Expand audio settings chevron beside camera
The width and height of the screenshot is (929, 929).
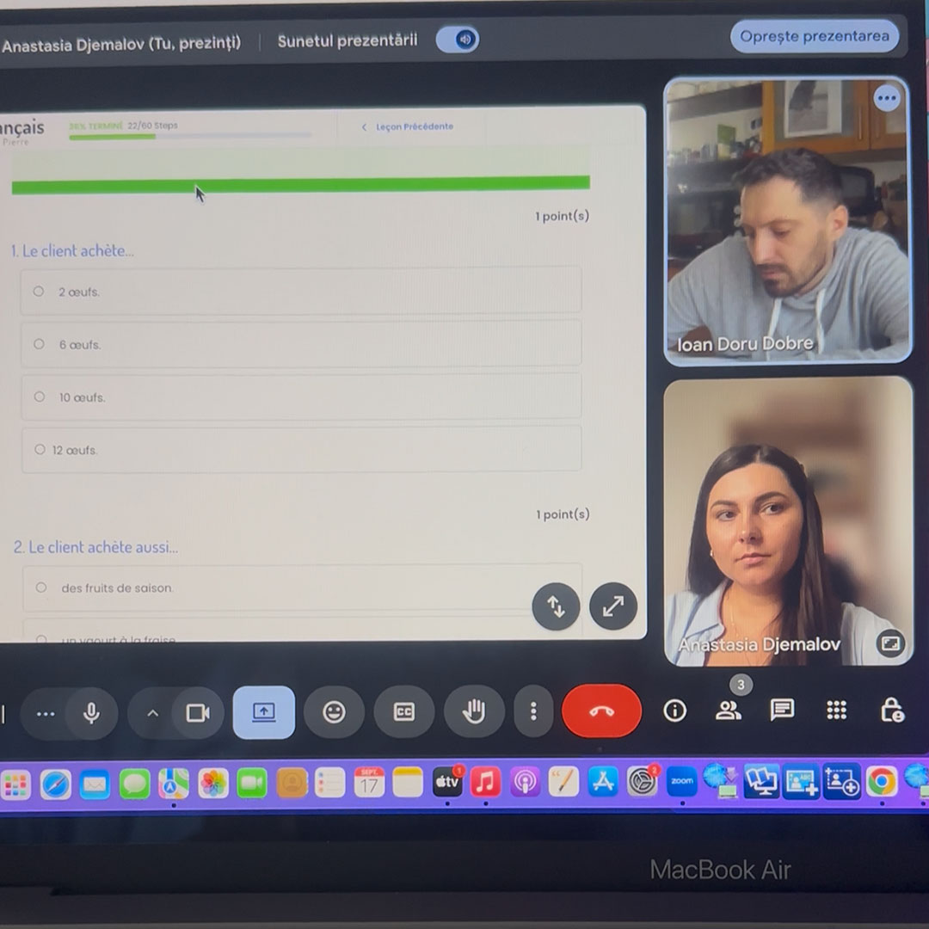pyautogui.click(x=152, y=713)
